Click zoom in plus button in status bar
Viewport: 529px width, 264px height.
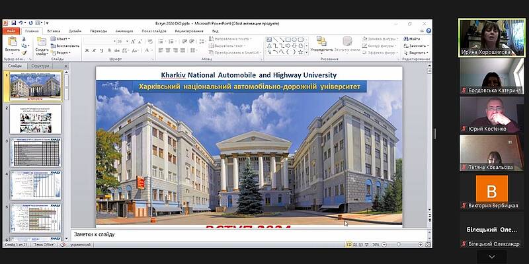(421, 244)
